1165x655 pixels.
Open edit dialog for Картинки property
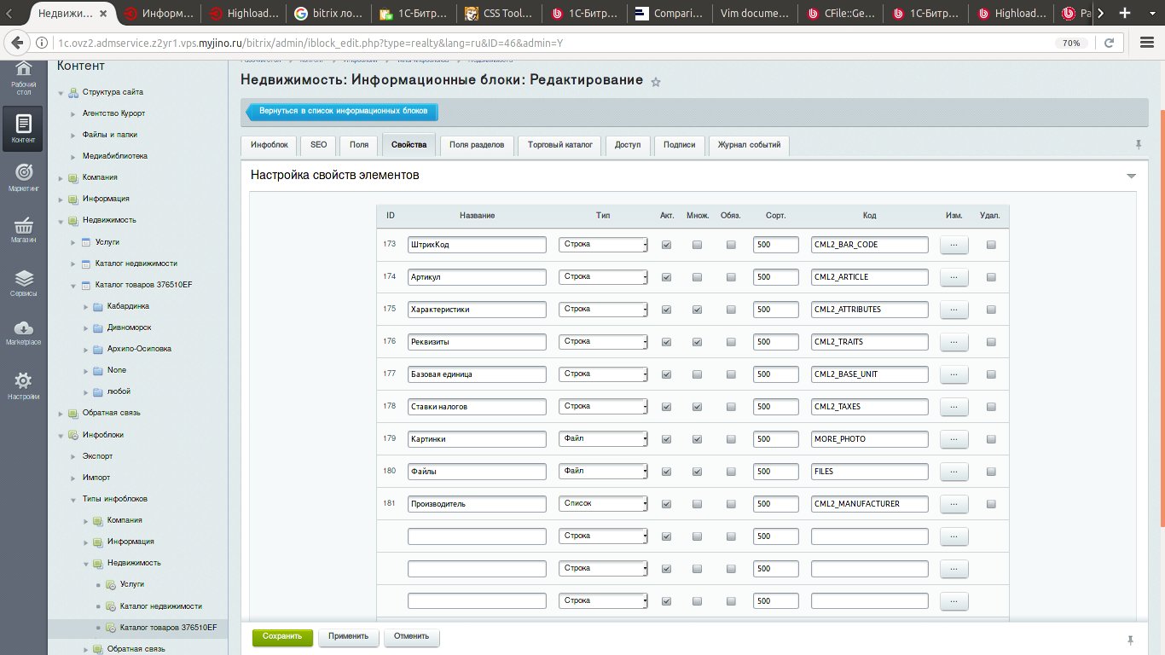click(x=953, y=439)
